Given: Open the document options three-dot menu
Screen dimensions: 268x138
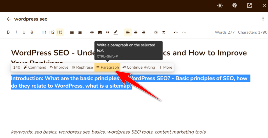Looking at the screenshot, I should (x=263, y=19).
